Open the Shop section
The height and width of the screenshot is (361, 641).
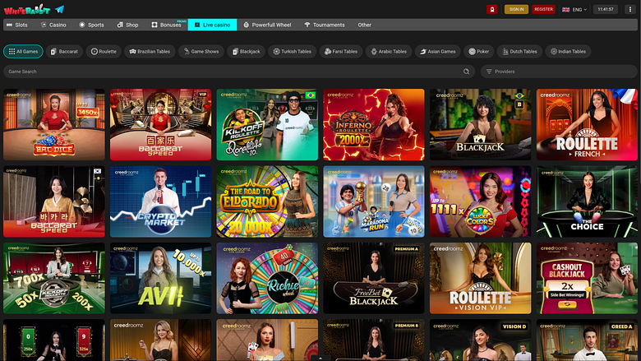pos(128,25)
